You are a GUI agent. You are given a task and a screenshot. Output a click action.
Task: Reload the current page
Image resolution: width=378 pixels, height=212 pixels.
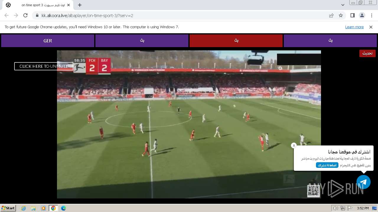click(25, 15)
